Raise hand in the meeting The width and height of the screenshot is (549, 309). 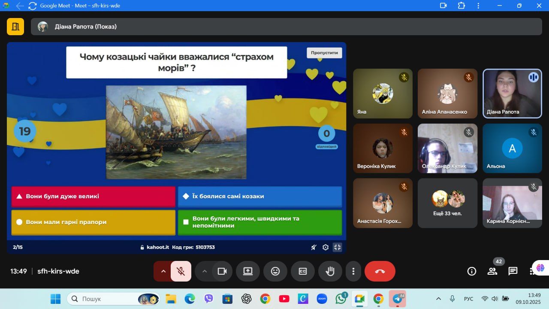click(330, 271)
